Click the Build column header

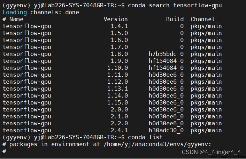click(175, 19)
